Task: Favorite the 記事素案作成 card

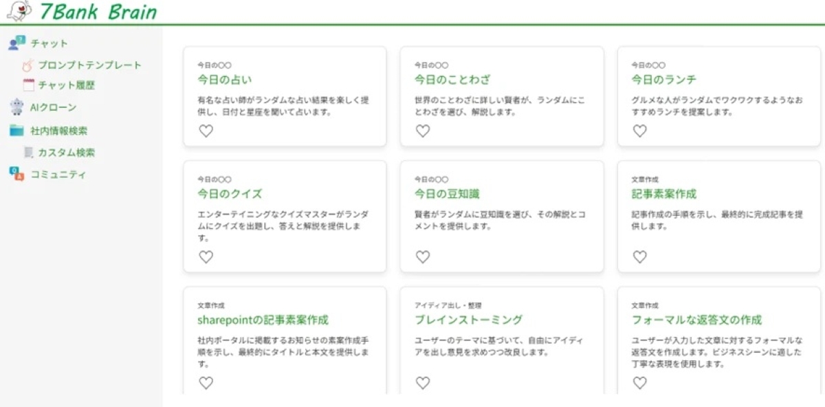Action: [x=640, y=257]
